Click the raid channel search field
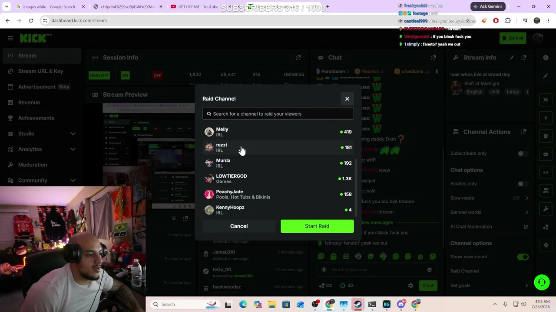This screenshot has width=556, height=312. (278, 114)
